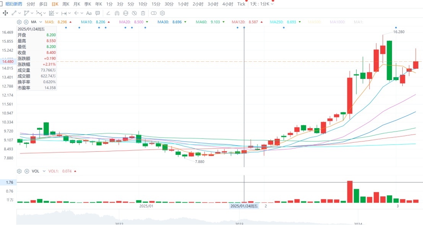Pick the Aa text annotation tool
The width and height of the screenshot is (423, 225).
pos(89,13)
